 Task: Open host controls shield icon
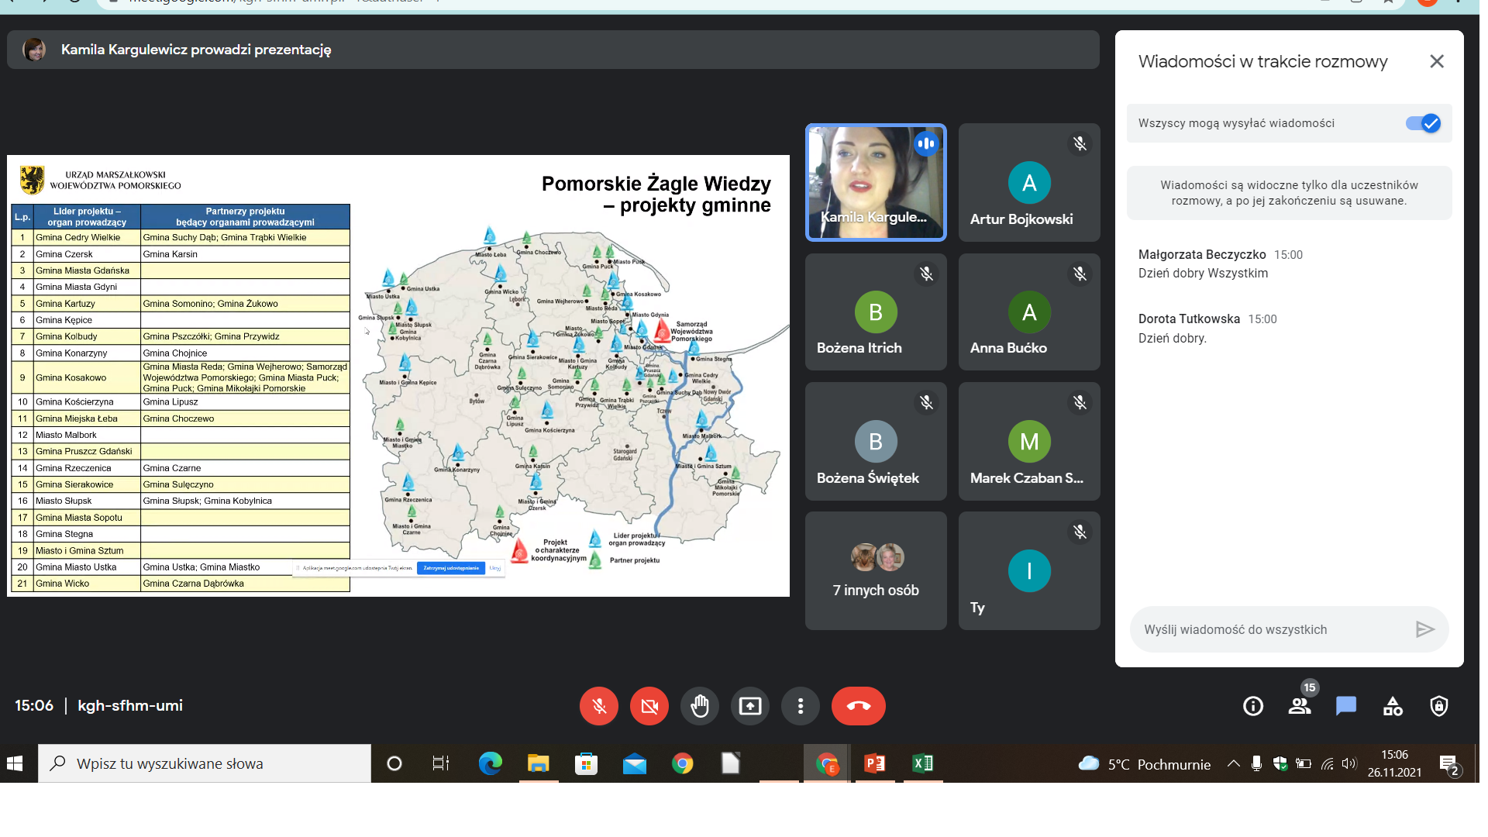pyautogui.click(x=1439, y=706)
